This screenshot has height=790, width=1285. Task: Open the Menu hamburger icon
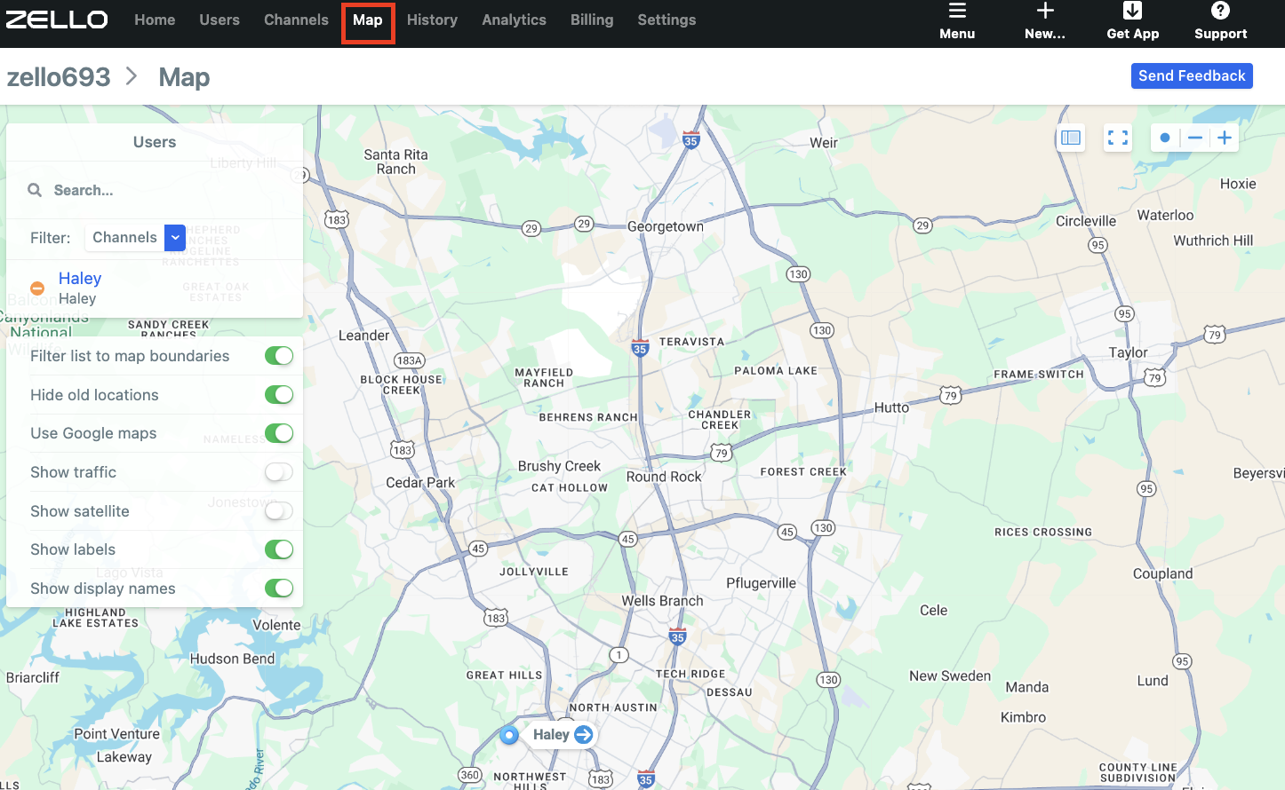point(957,11)
